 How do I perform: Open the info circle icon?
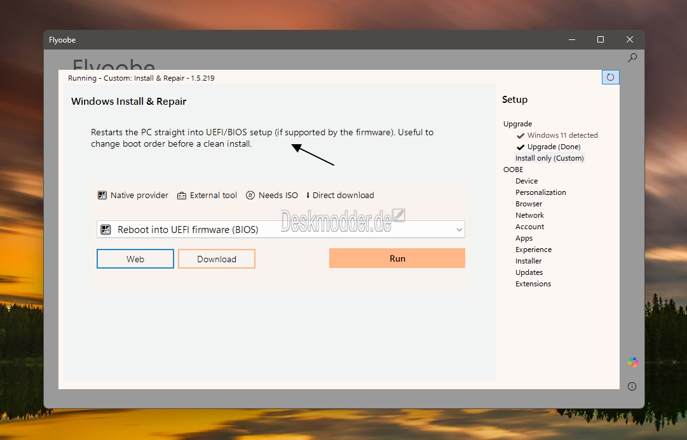632,386
